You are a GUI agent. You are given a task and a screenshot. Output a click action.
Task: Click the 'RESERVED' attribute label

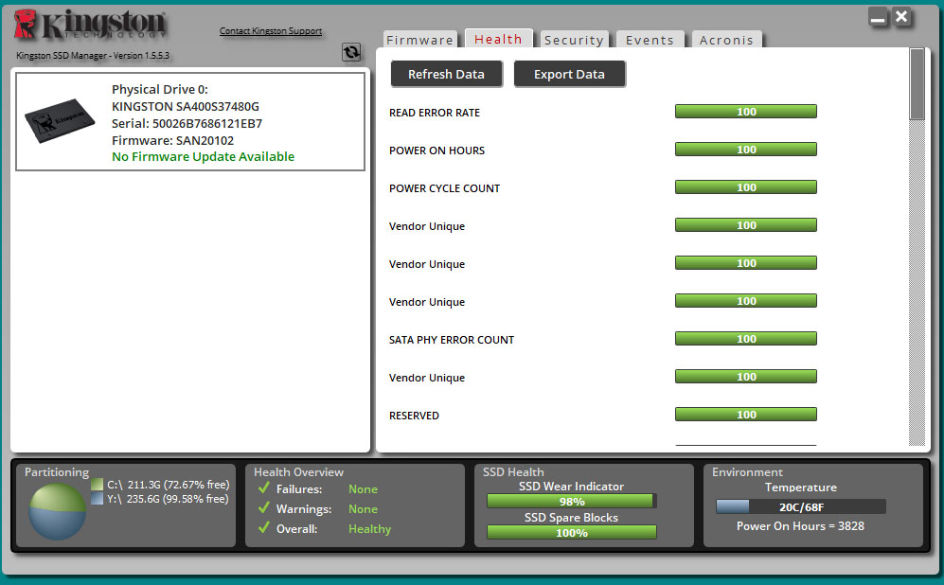pos(414,416)
